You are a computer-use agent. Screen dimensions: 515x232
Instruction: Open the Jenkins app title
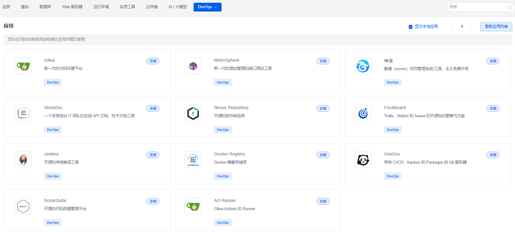51,154
